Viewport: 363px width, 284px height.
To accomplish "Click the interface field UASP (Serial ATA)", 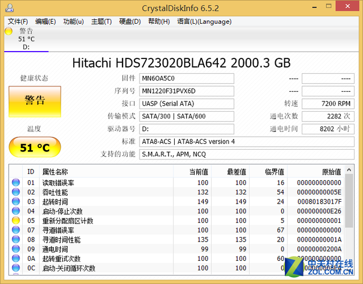I will pyautogui.click(x=187, y=104).
